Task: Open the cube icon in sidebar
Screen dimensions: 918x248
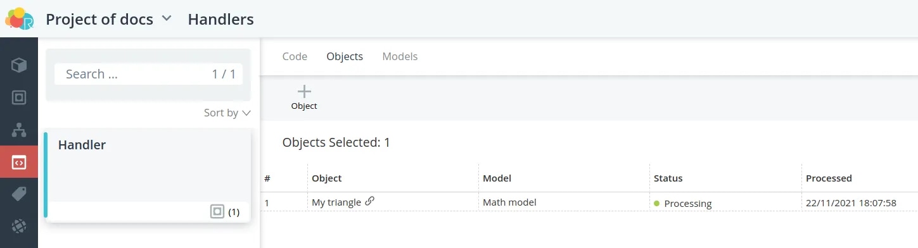Action: [19, 65]
